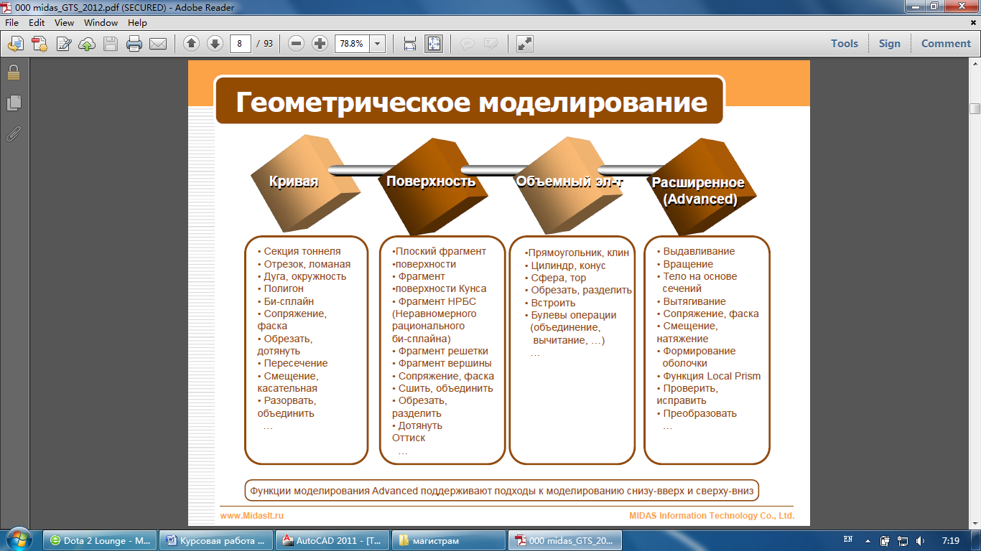This screenshot has height=551, width=981.
Task: Click the 000 midas_GTS PDF taskbar item
Action: [x=564, y=540]
